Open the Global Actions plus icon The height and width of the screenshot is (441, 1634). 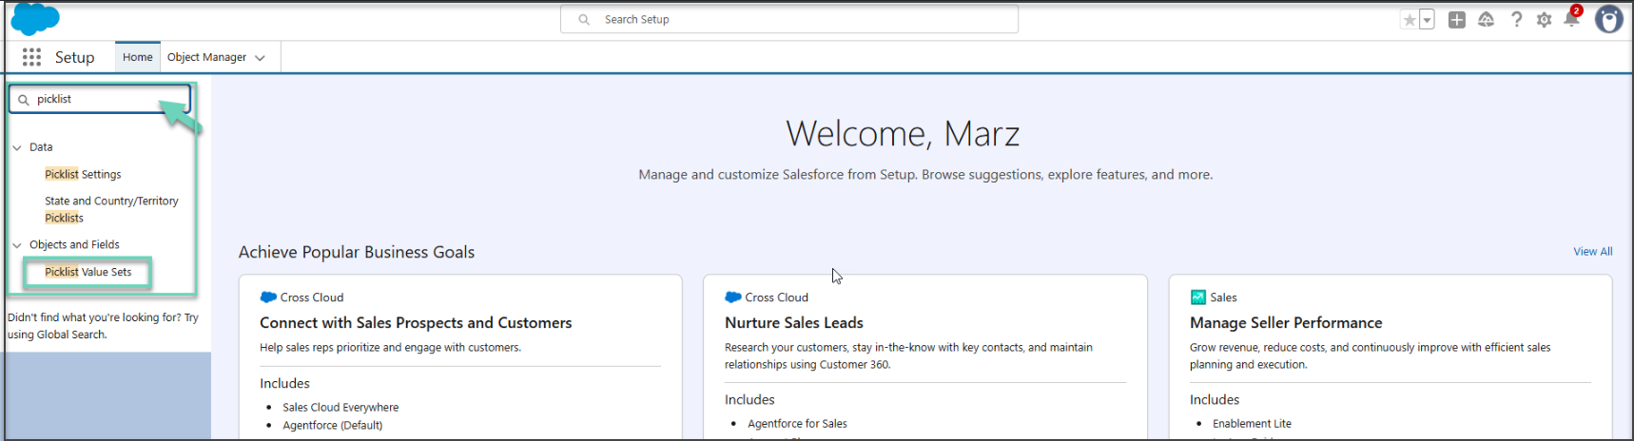pos(1456,19)
